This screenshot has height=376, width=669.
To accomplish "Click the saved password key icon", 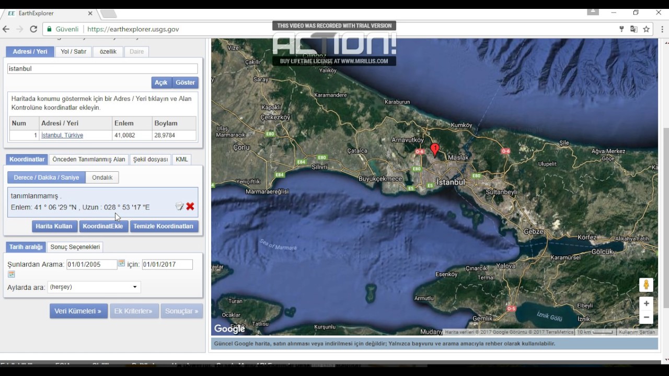I will [621, 29].
